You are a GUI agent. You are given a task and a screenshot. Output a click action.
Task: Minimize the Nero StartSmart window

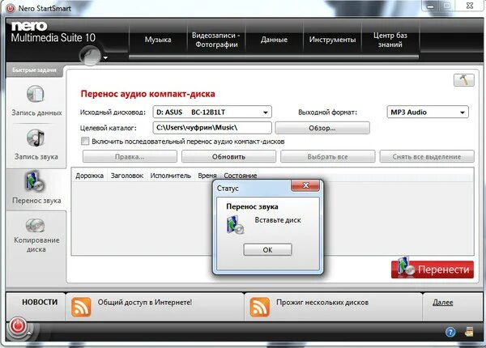(430, 6)
